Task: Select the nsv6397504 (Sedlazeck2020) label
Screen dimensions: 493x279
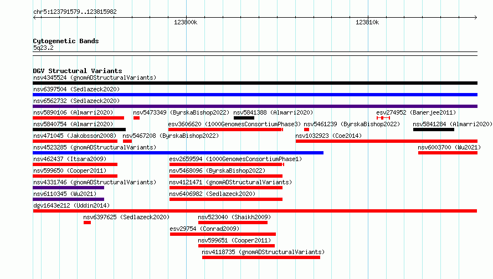Action: point(76,89)
